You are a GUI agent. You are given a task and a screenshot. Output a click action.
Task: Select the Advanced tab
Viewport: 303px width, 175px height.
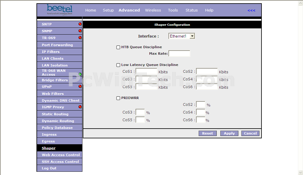point(129,10)
